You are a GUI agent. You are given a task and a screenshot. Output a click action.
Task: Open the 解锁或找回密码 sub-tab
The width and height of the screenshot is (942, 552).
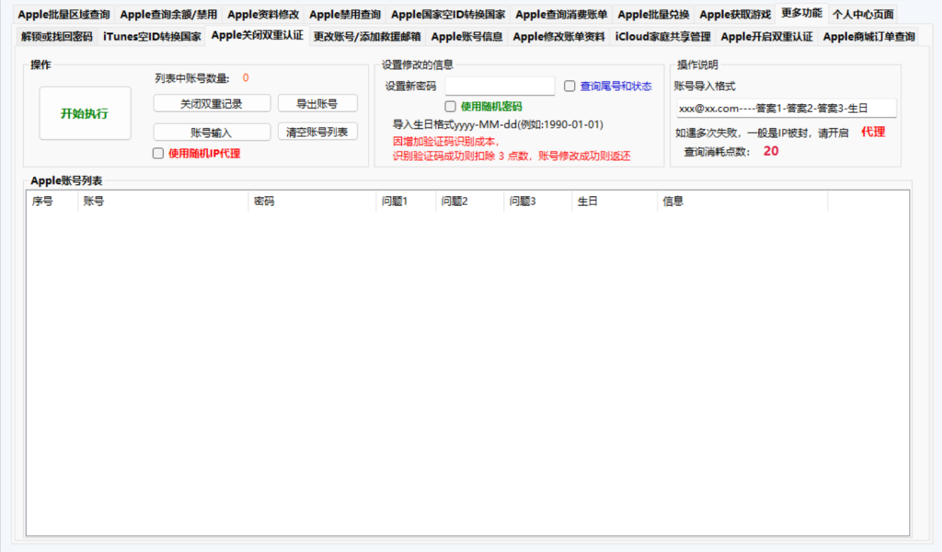pos(57,37)
